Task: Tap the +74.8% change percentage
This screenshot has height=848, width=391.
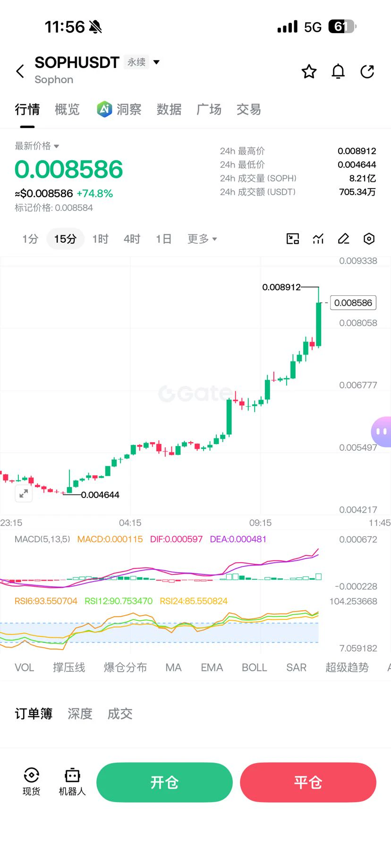Action: (95, 194)
